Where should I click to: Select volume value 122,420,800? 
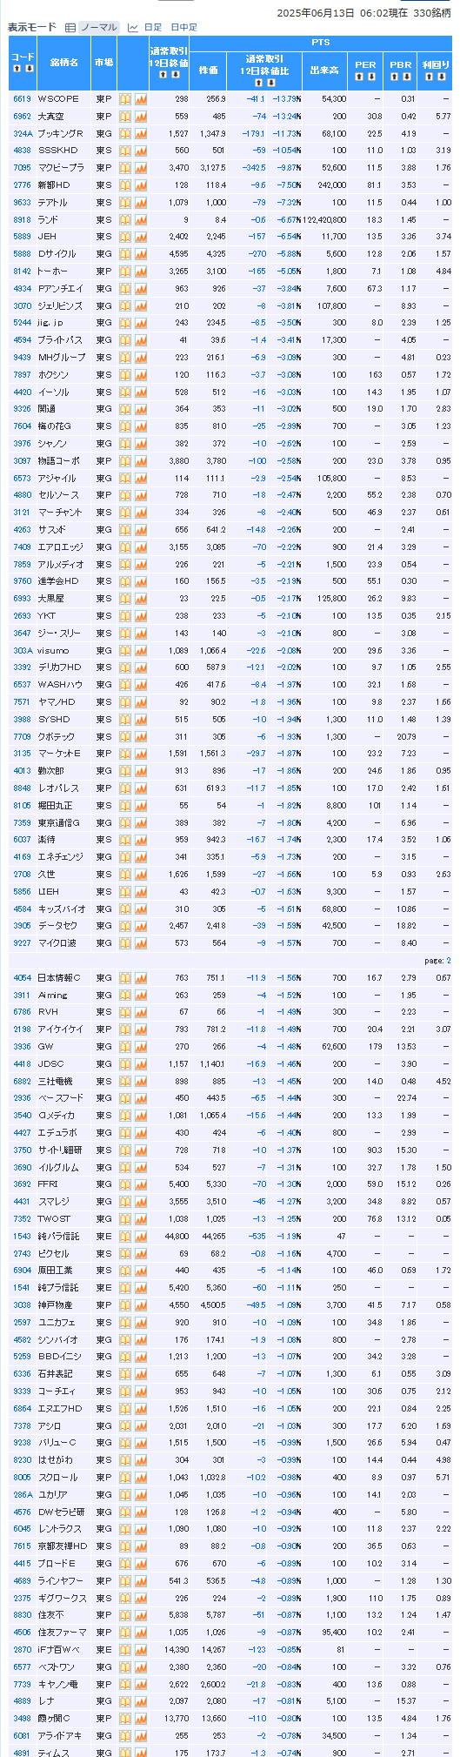pyautogui.click(x=324, y=219)
